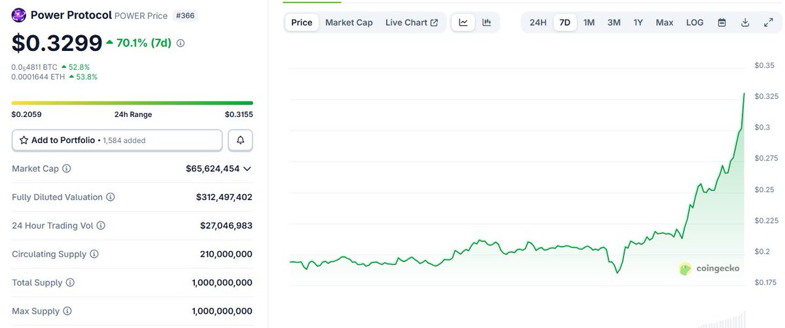The width and height of the screenshot is (785, 328).
Task: Click the 24h Range progress bar
Action: click(132, 103)
